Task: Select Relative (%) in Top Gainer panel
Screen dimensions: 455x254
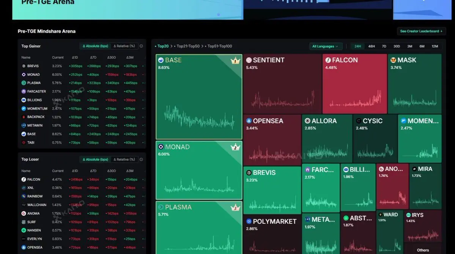Action: pos(124,46)
